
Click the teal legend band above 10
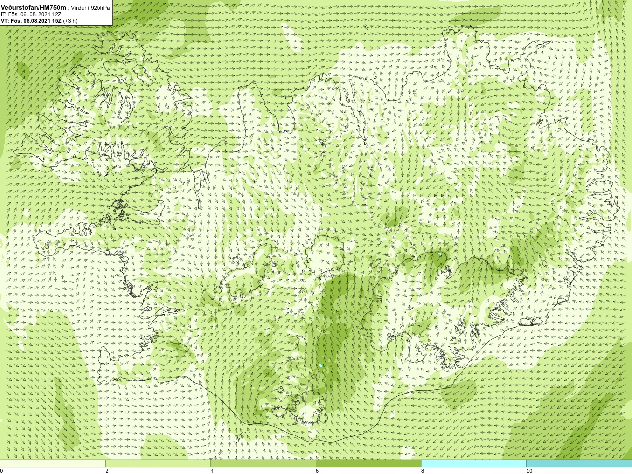[579, 464]
